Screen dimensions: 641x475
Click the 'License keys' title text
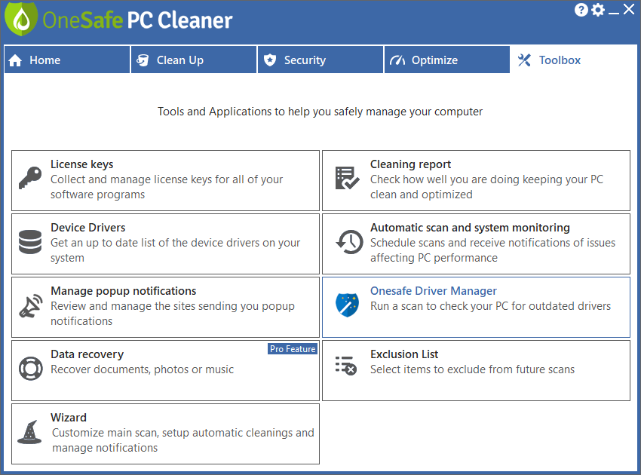tap(81, 164)
